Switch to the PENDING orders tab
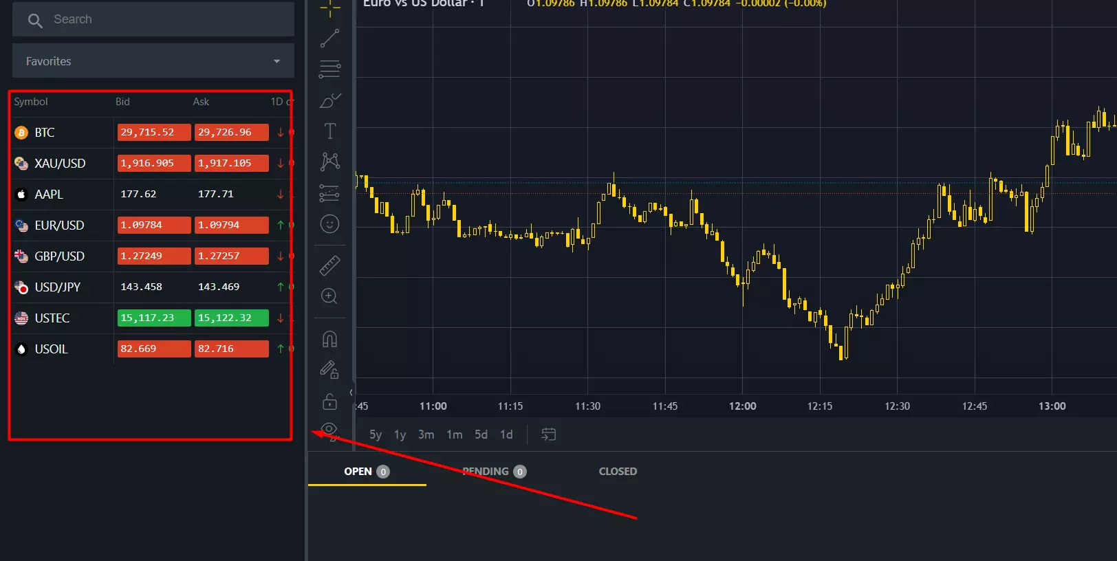The image size is (1117, 561). [493, 472]
